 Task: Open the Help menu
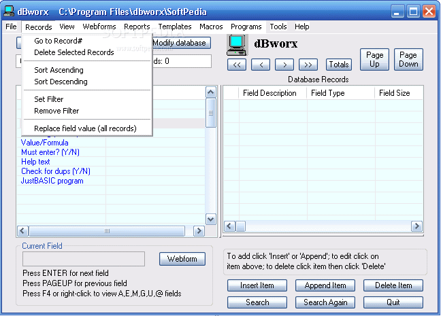click(301, 27)
